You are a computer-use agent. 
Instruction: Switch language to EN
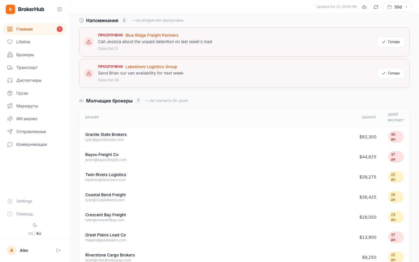(x=31, y=234)
